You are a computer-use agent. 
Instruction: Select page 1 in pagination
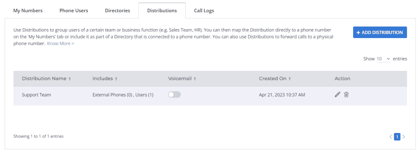[x=397, y=137]
